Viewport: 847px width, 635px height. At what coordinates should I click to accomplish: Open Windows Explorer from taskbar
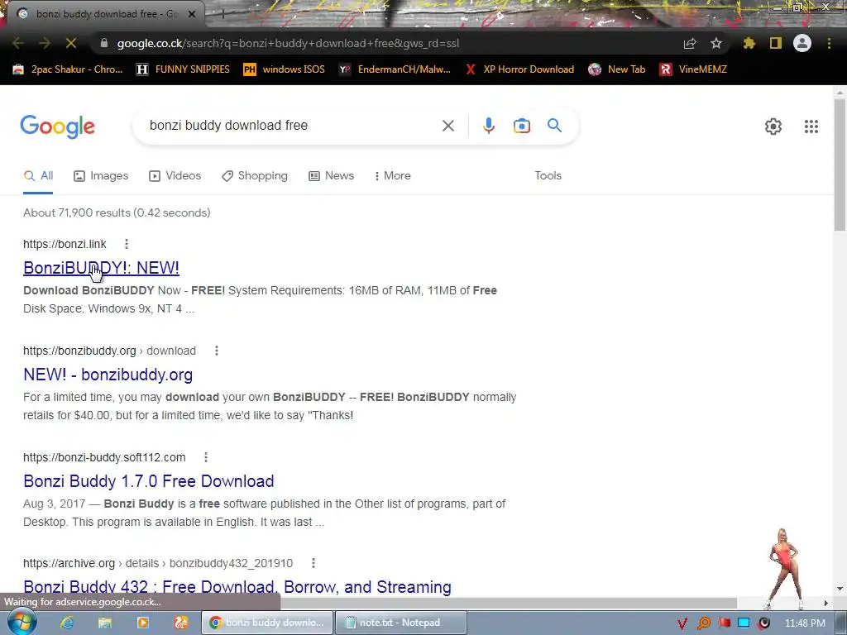105,623
